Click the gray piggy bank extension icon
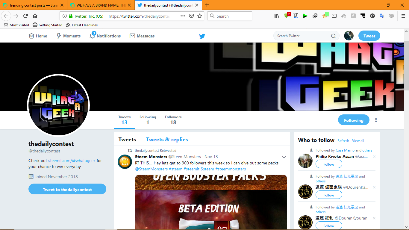 coord(391,16)
